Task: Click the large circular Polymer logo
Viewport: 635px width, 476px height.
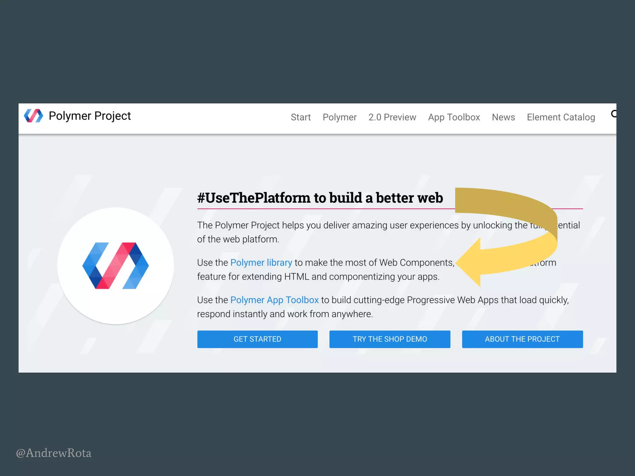Action: coord(115,266)
